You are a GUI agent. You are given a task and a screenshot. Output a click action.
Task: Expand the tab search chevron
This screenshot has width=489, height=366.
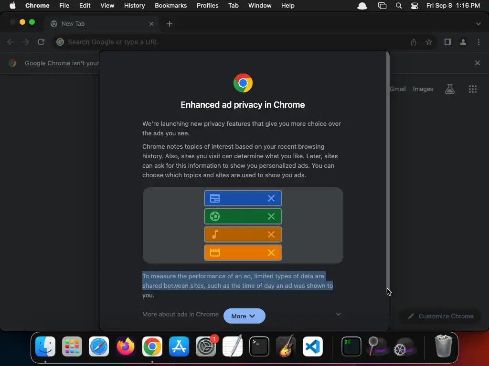(x=478, y=24)
